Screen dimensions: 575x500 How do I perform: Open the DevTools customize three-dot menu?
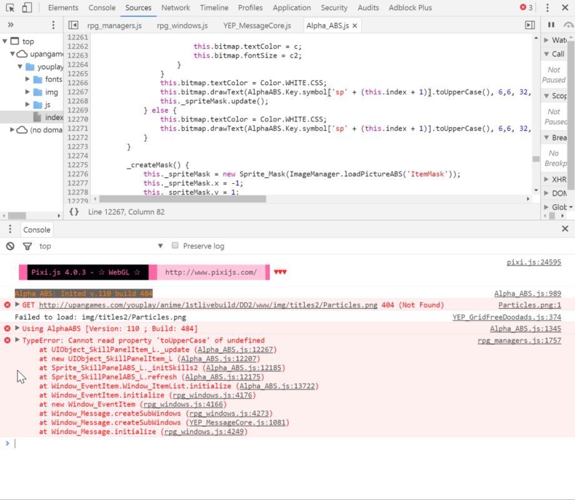coord(547,7)
